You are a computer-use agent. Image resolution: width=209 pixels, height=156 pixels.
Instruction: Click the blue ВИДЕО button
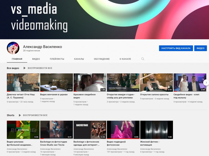pyautogui.click(x=200, y=48)
